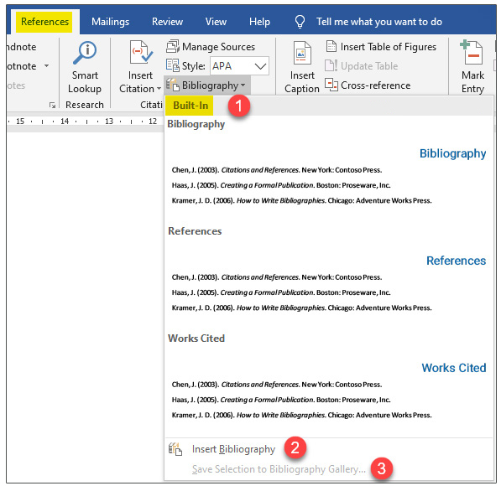Open footnote dialog launcher arrow
The width and height of the screenshot is (501, 486).
[52, 105]
